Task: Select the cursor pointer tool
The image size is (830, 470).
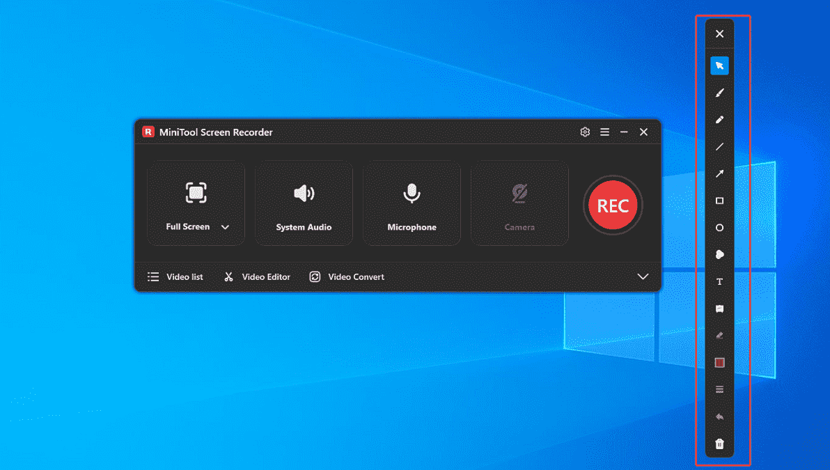Action: (719, 65)
